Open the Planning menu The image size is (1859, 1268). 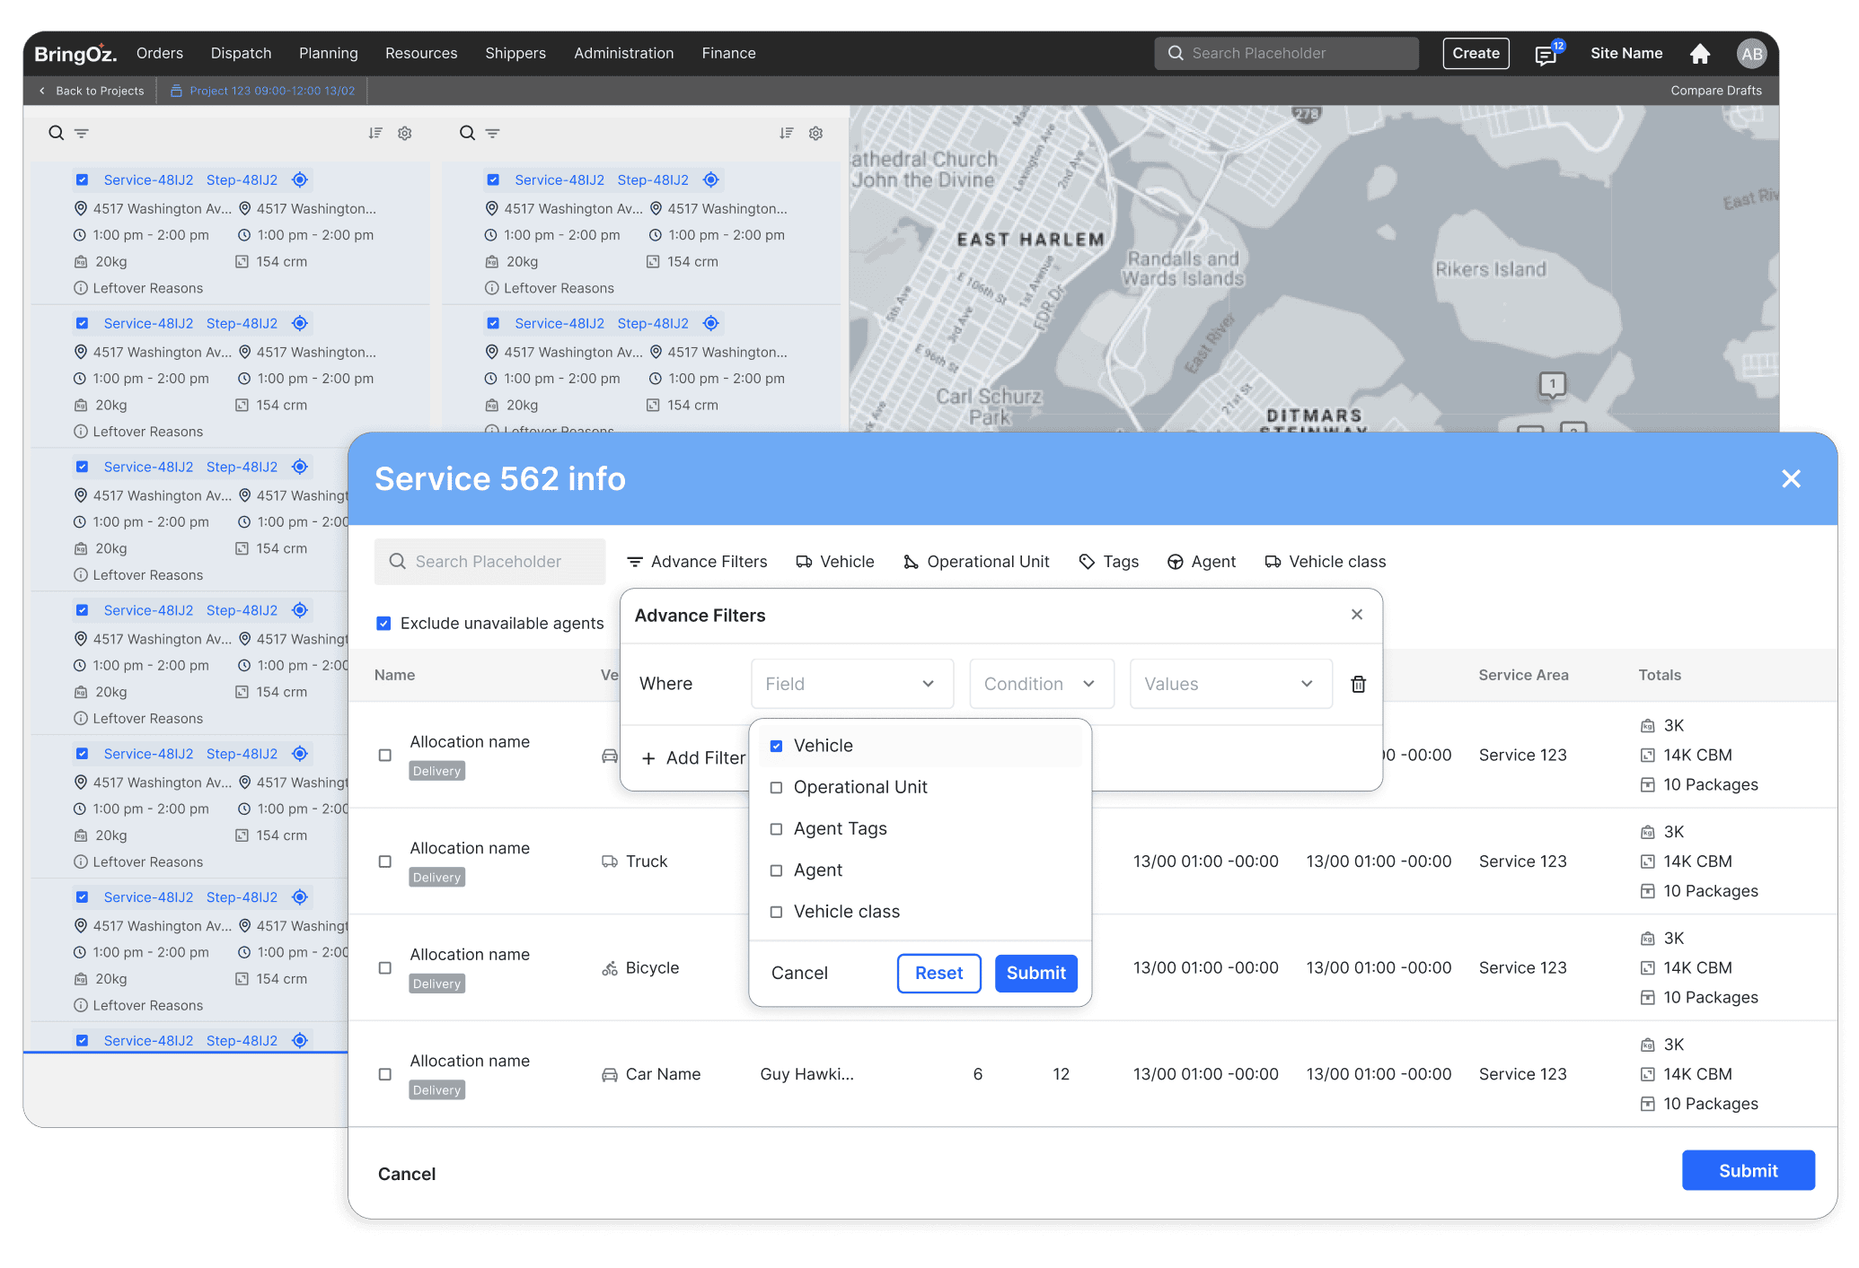pos(328,53)
